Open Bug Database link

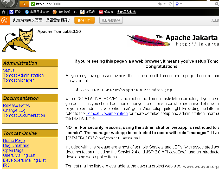[x=16, y=145]
